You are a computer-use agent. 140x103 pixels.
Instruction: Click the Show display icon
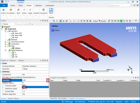51,10
